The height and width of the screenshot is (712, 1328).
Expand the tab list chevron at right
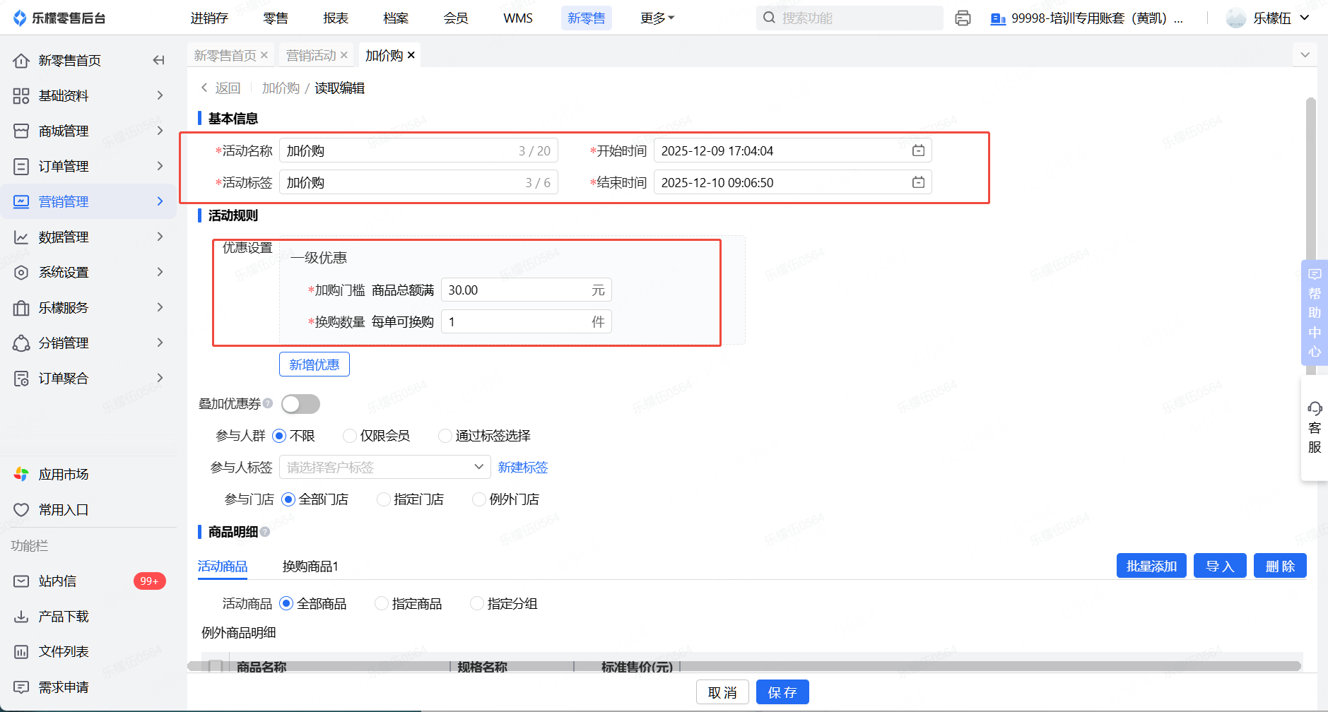click(1305, 54)
